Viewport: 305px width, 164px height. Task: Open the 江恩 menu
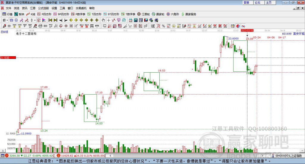coord(33,8)
